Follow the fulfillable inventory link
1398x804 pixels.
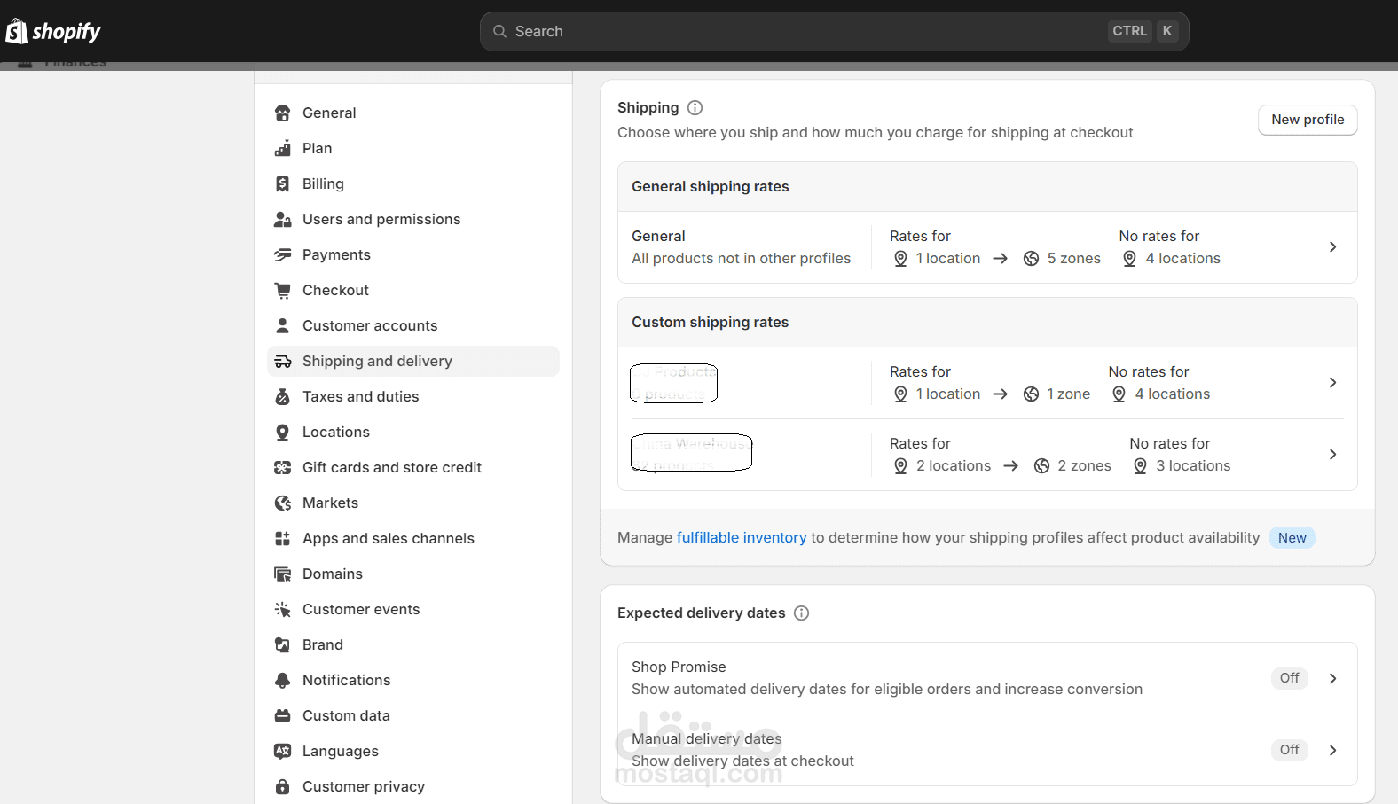pyautogui.click(x=742, y=538)
